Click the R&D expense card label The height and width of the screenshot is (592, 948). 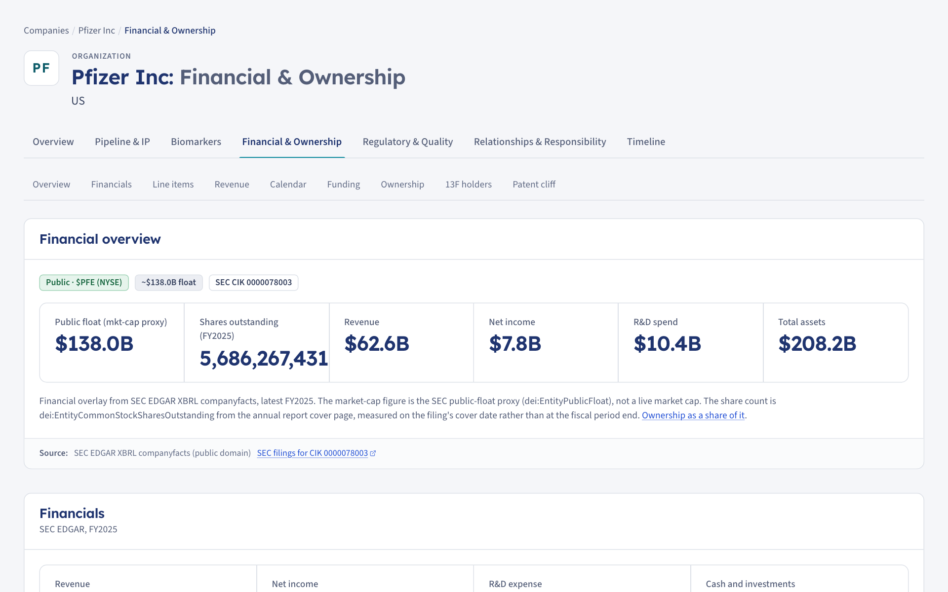point(515,584)
